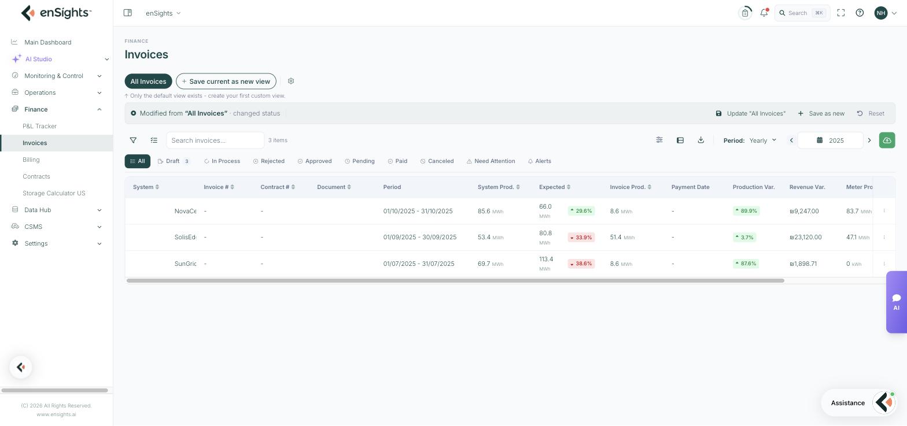Switch table density layout icon
Viewport: 907px width, 426px height.
(680, 140)
